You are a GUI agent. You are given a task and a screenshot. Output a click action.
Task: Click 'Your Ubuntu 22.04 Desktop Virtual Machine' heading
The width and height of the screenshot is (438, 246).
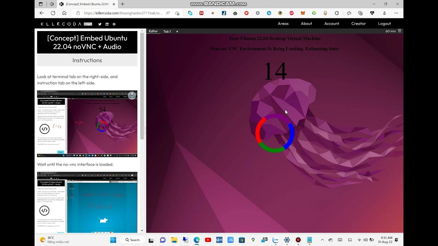tap(275, 38)
